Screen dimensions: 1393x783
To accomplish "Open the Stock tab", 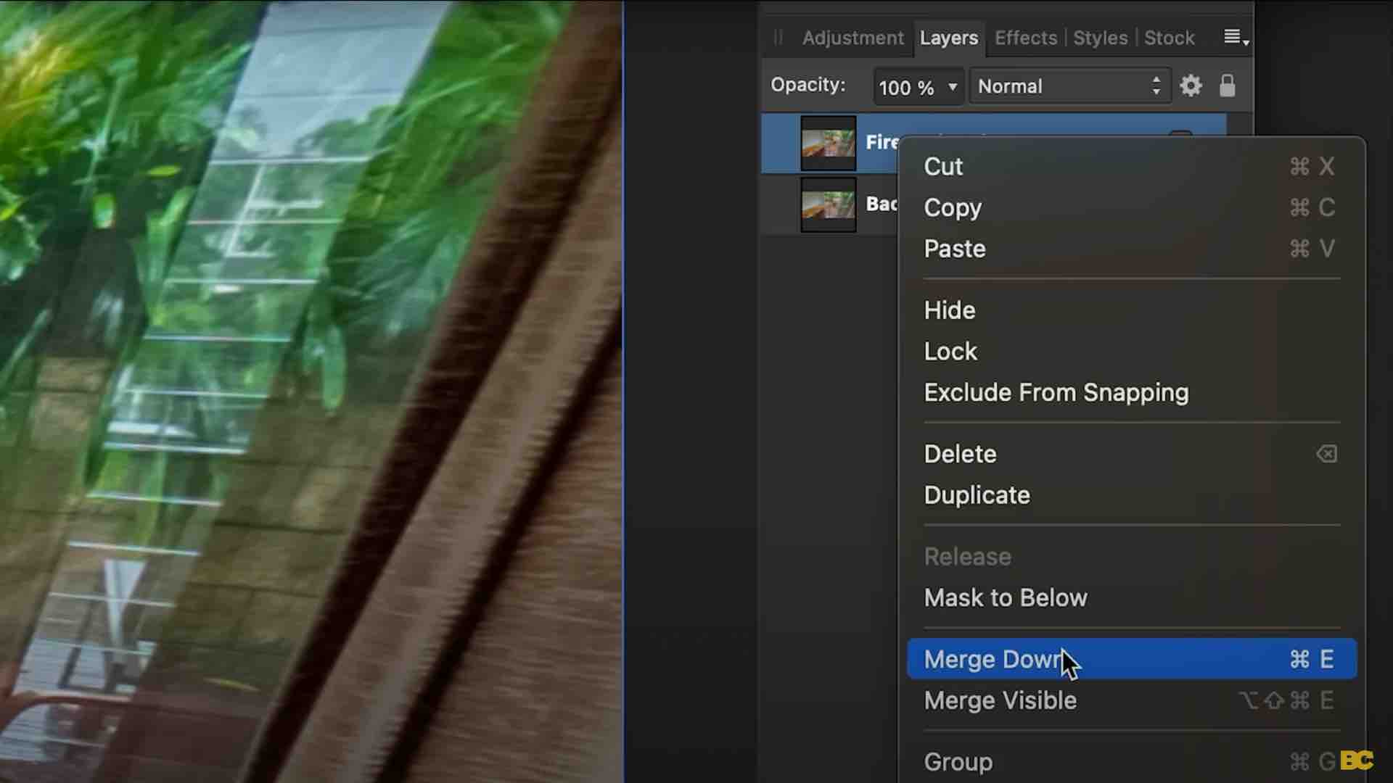I will tap(1169, 38).
